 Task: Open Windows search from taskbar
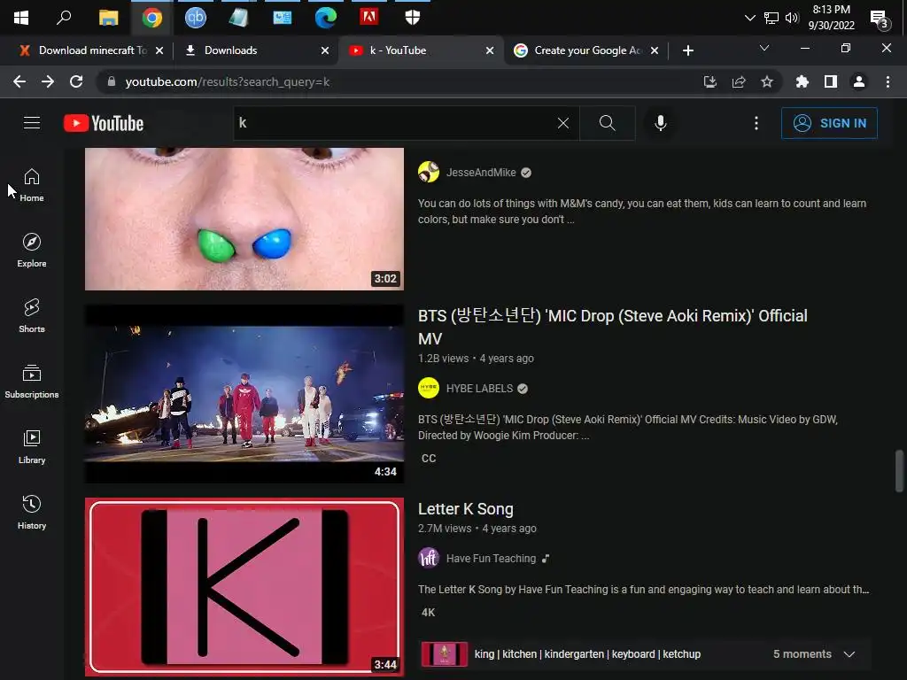pos(64,18)
